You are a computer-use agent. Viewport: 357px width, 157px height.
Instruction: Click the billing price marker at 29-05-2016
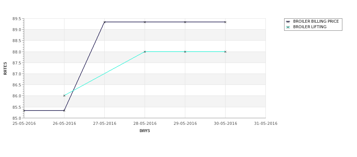[185, 22]
